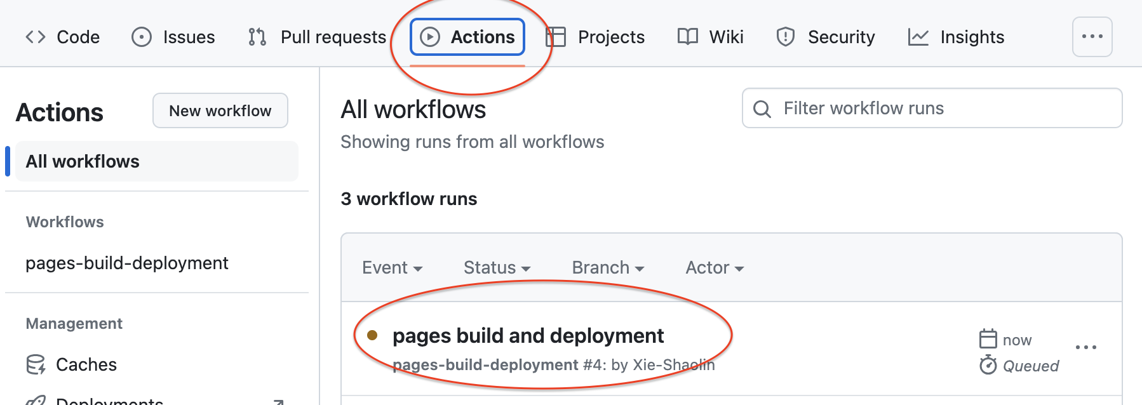Focus the Filter workflow runs field
Viewport: 1142px width, 405px height.
[x=932, y=108]
